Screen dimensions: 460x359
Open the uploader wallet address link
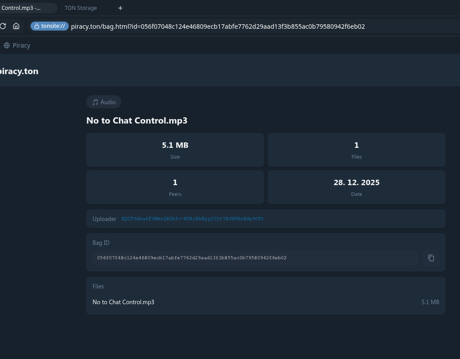[193, 219]
